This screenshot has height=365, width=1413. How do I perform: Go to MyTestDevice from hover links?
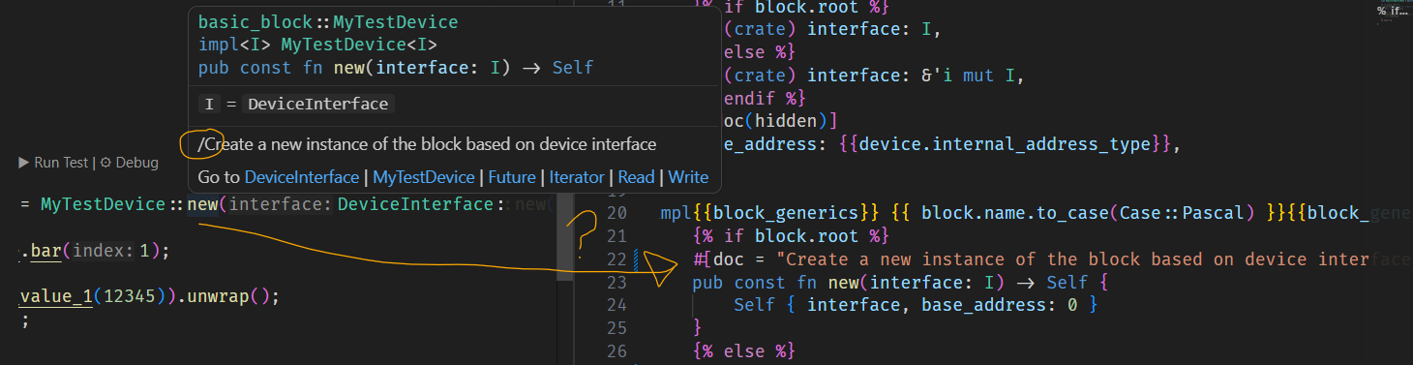pyautogui.click(x=424, y=177)
